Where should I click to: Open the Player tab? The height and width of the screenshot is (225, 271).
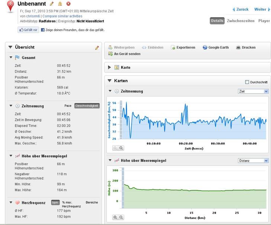point(264,21)
